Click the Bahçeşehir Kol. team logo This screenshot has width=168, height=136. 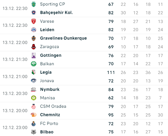(x=33, y=13)
